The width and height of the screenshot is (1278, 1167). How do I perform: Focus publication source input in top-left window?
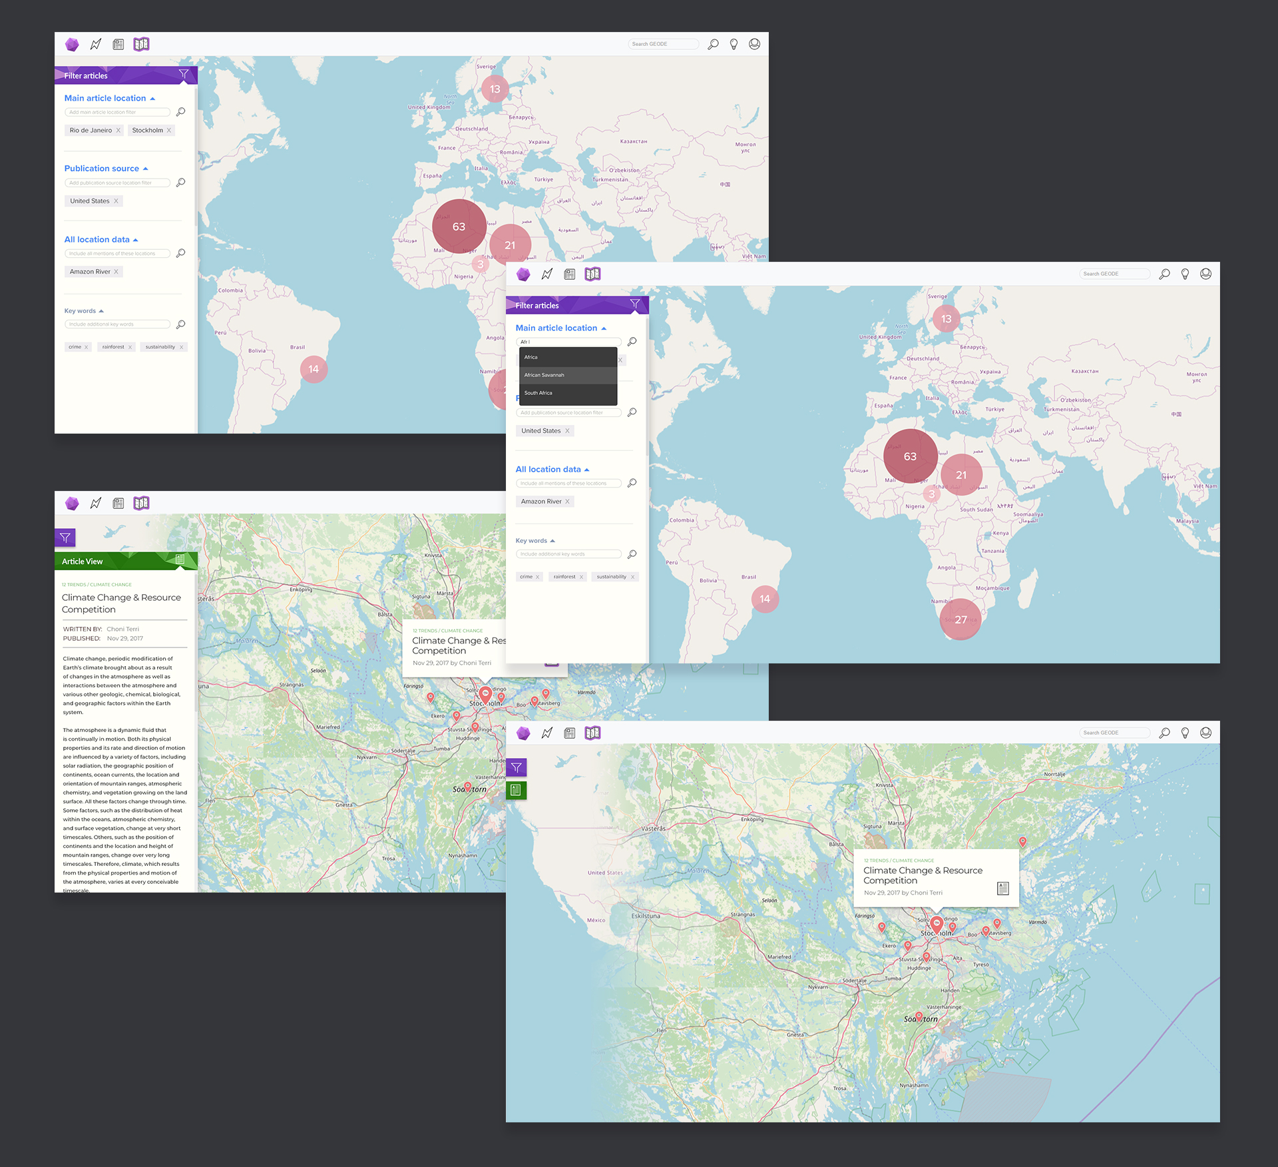117,183
